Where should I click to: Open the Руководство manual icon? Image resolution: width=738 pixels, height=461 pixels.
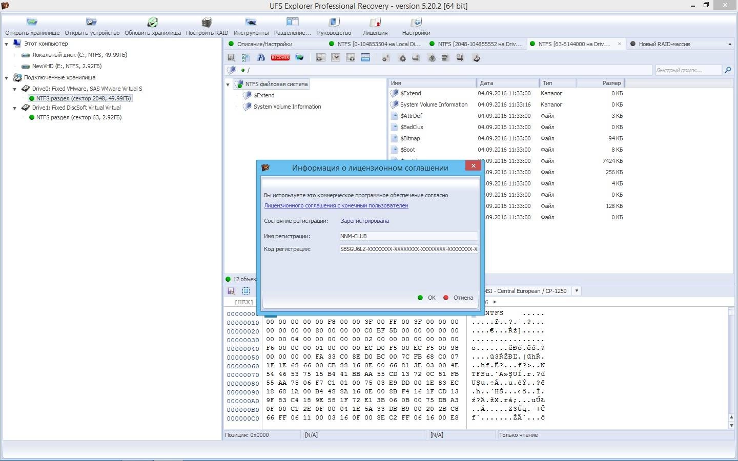pyautogui.click(x=334, y=22)
